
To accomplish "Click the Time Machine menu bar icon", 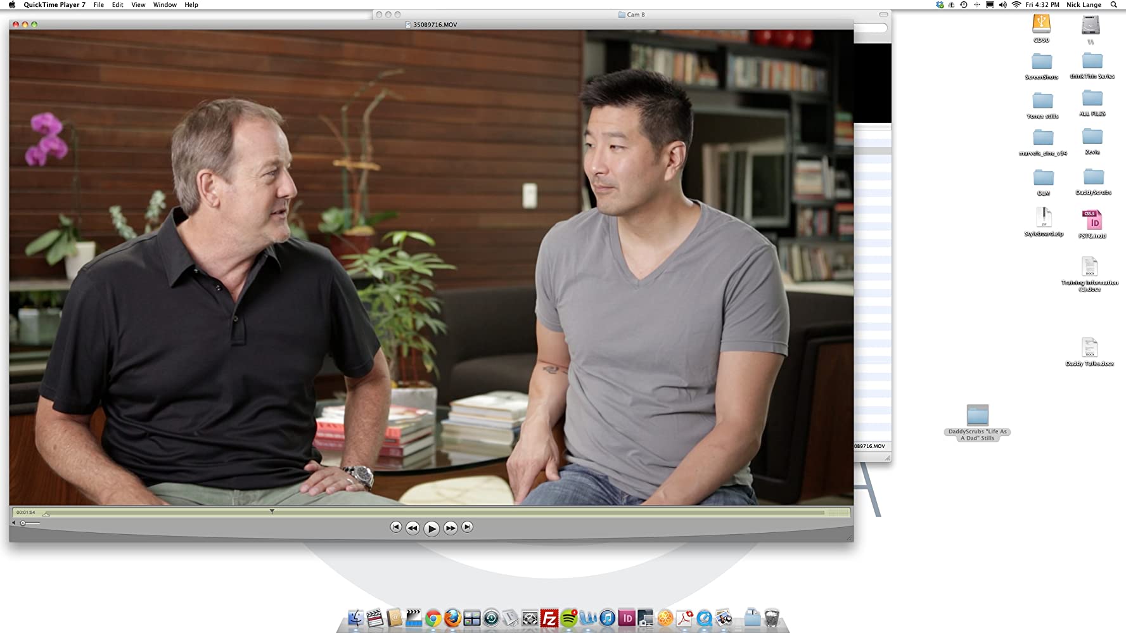I will [964, 5].
